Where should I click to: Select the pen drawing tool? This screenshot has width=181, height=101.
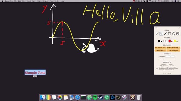click(157, 34)
